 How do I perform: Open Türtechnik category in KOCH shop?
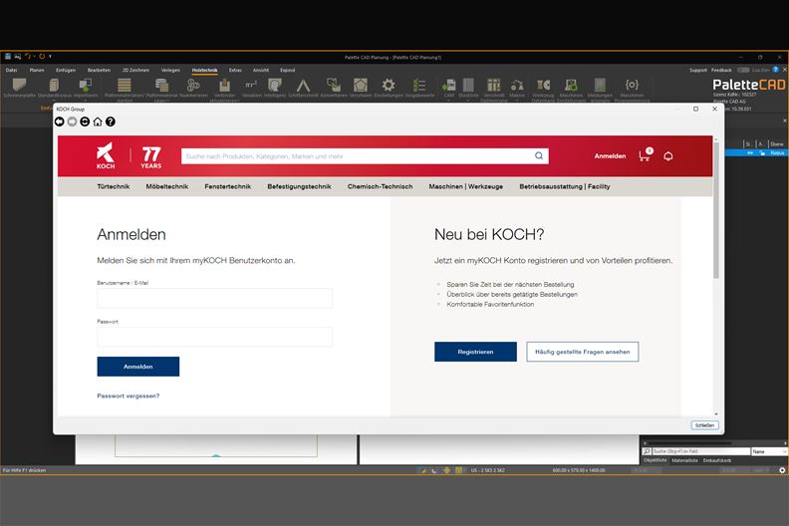click(114, 186)
